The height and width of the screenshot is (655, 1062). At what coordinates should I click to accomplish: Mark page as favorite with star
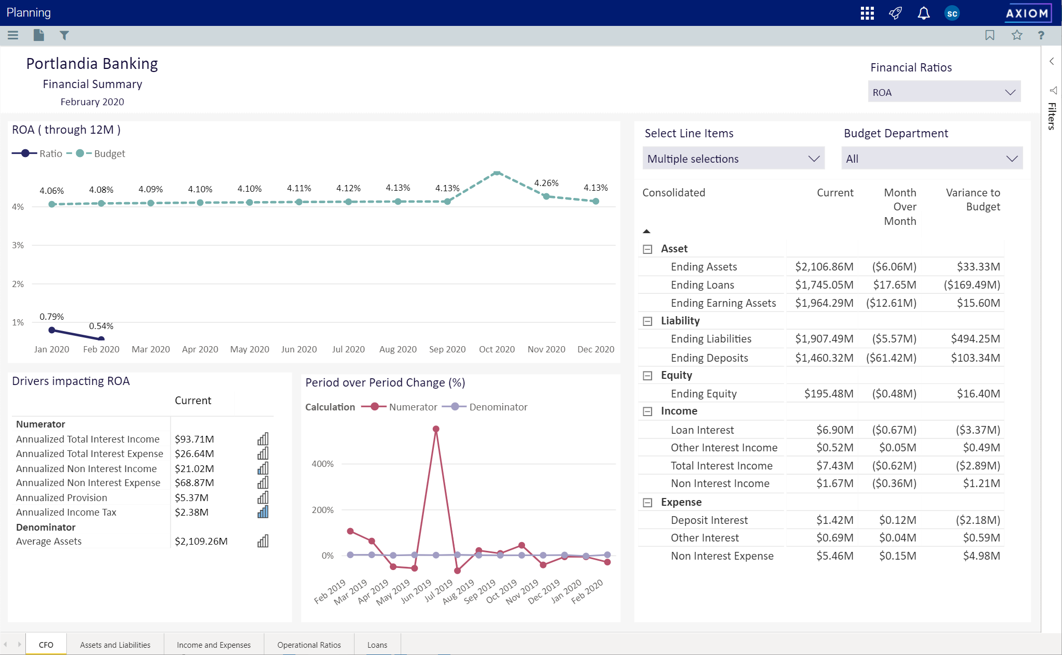tap(1017, 35)
